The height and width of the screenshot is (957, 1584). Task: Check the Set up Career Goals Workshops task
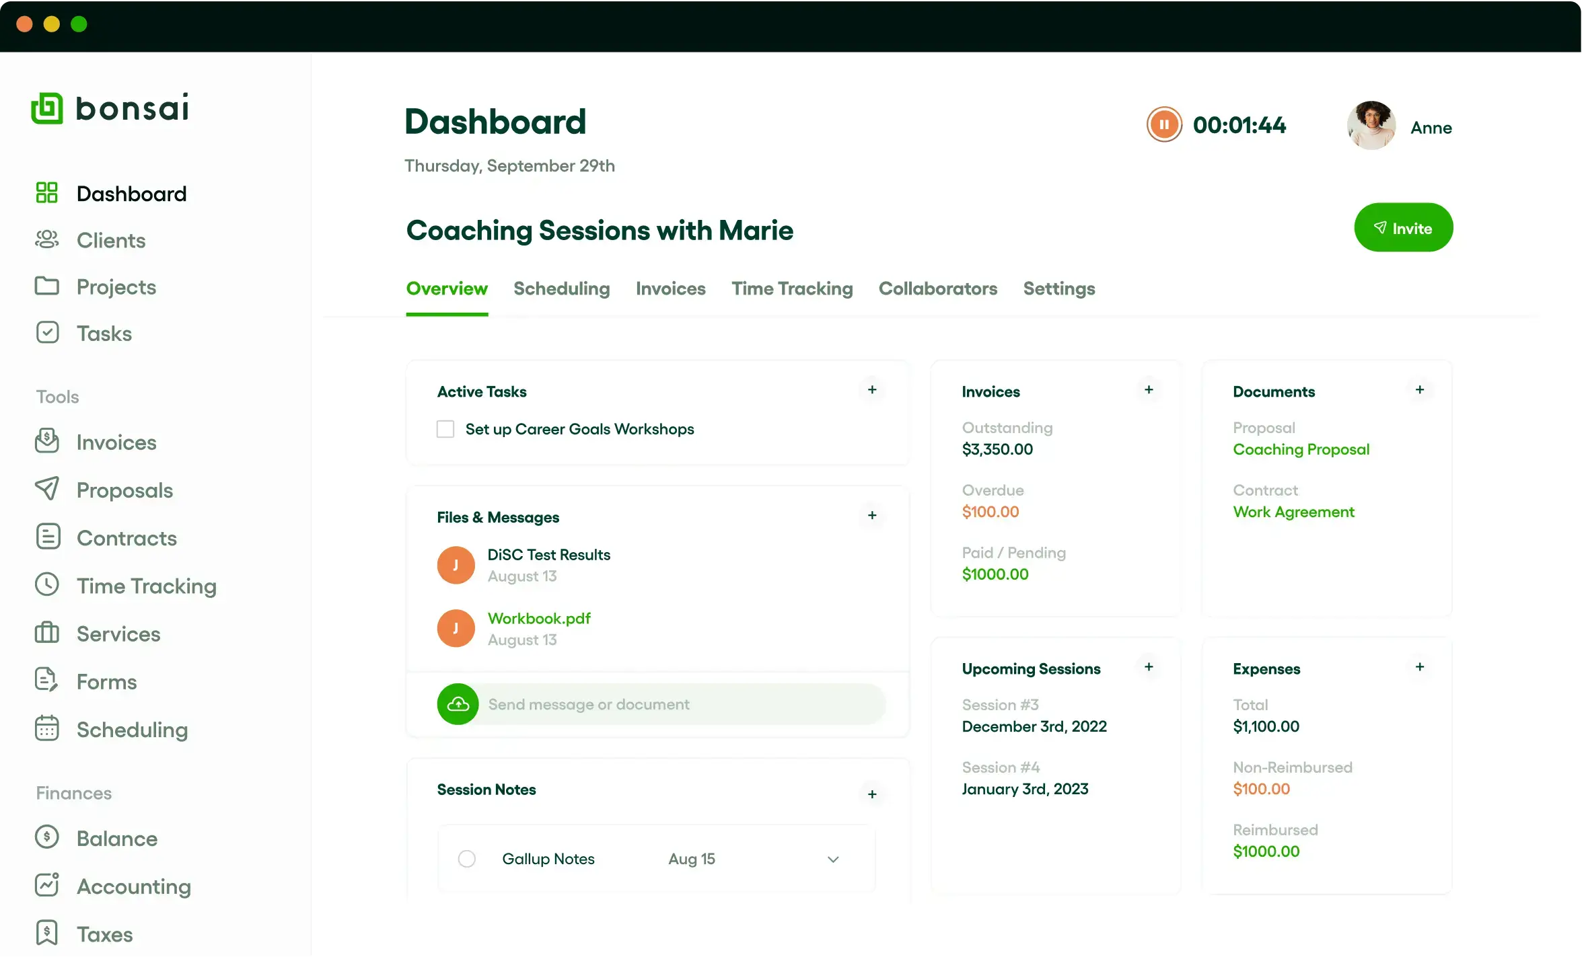click(x=445, y=428)
